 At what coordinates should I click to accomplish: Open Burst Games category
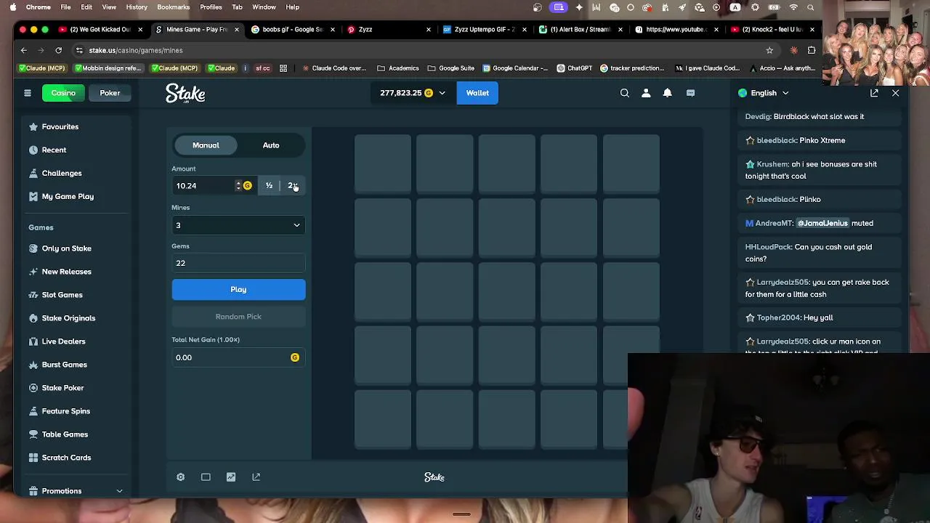(x=64, y=365)
